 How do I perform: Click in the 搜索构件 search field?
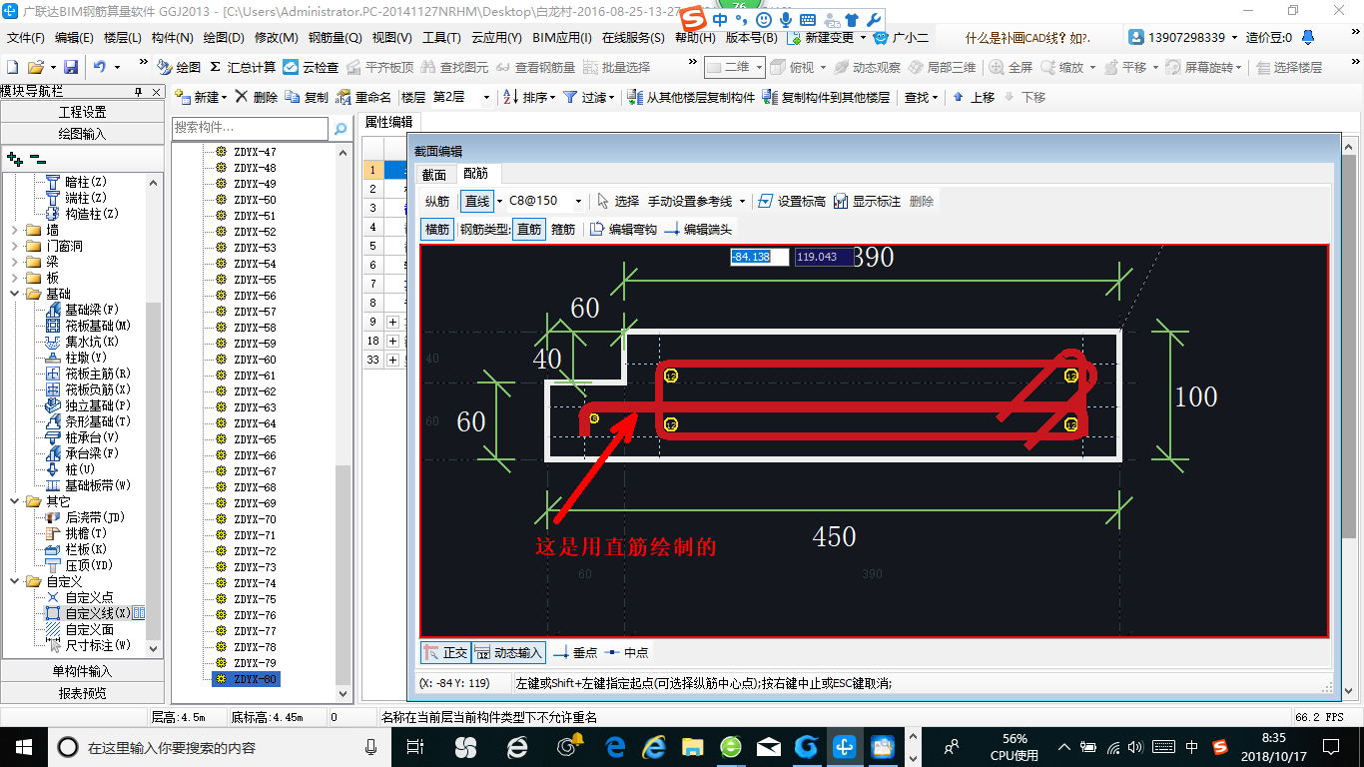(250, 128)
